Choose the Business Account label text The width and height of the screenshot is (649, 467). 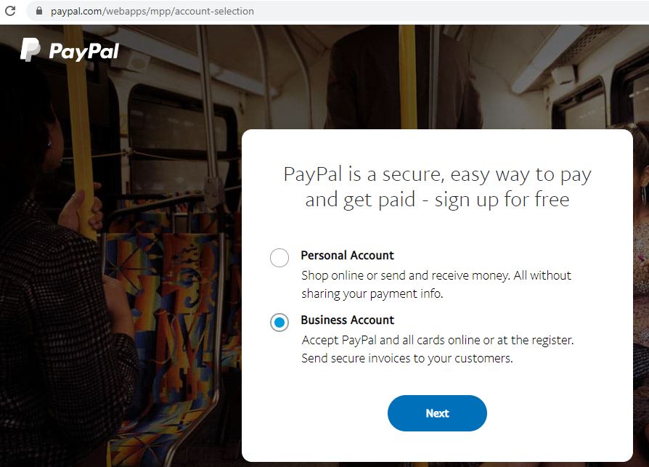(347, 320)
